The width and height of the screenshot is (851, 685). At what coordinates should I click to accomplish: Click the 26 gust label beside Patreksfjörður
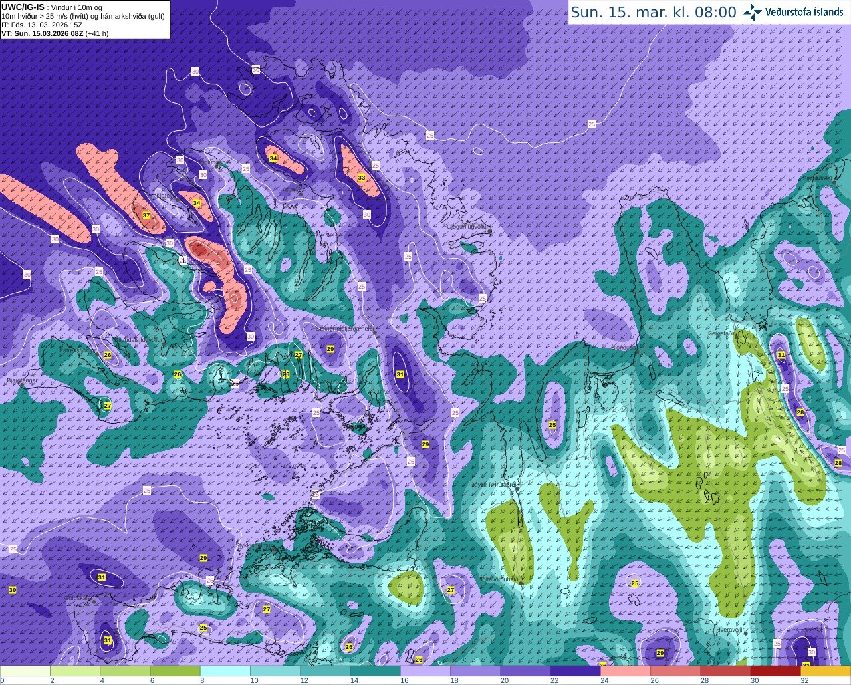(108, 354)
